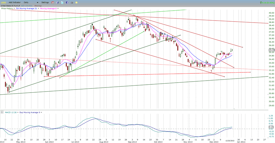Click the red target icon in toolbar

pyautogui.click(x=53, y=2)
